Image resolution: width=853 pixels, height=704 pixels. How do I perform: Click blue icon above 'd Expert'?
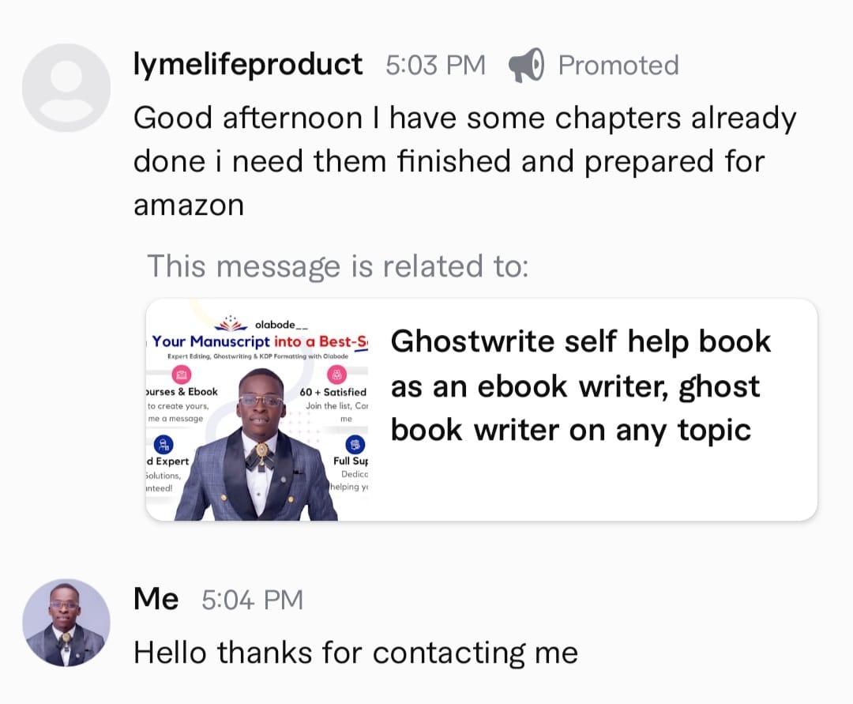[163, 444]
